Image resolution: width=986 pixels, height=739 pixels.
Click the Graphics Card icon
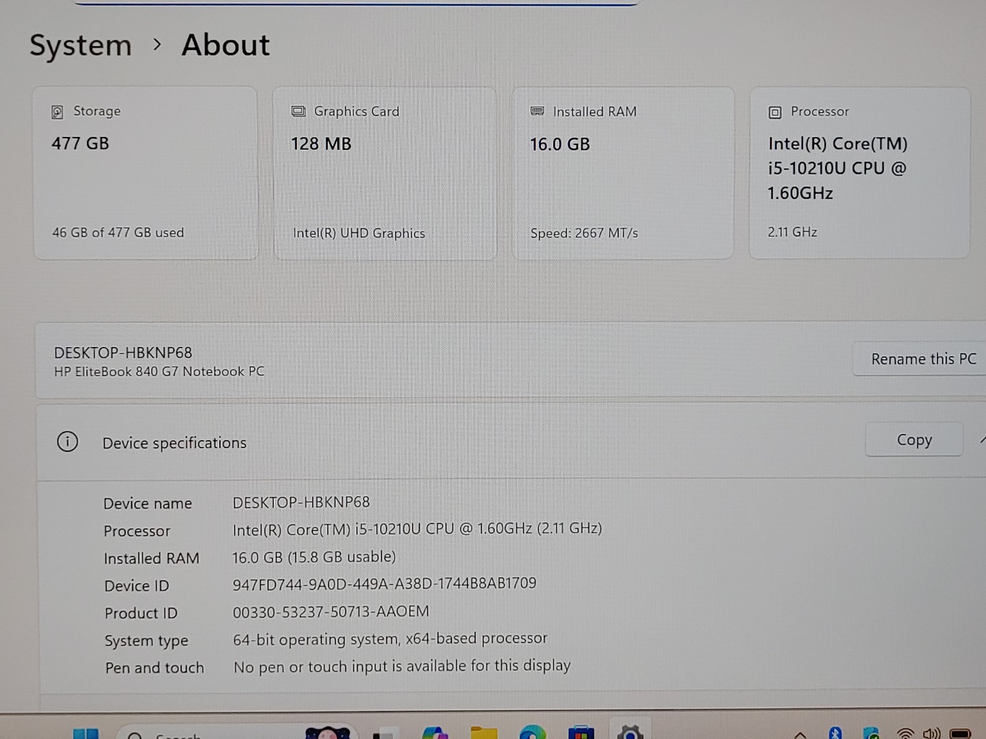click(x=299, y=112)
